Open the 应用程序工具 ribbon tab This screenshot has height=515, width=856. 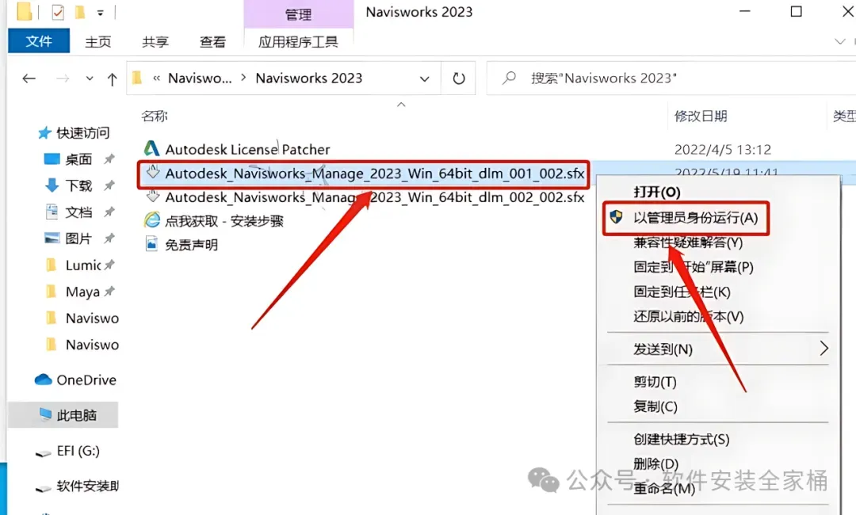tap(298, 41)
